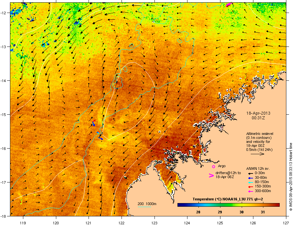Click the longitude axis label 121
293x226 pixels.
click(x=89, y=223)
